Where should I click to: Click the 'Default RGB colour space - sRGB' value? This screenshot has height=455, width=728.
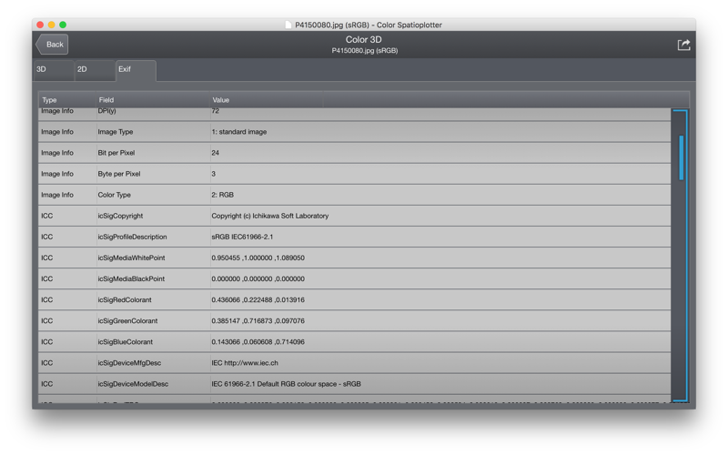pos(286,384)
